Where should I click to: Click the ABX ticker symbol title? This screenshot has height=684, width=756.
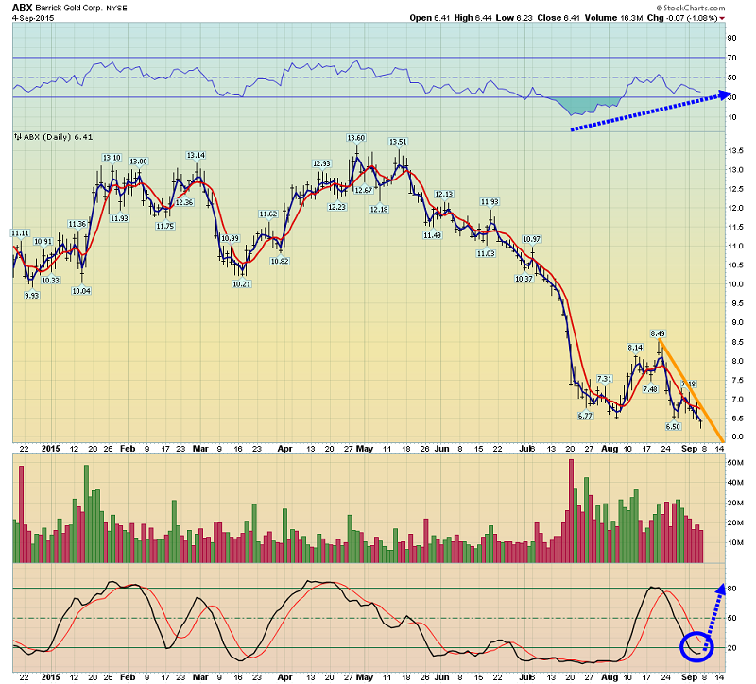click(x=22, y=8)
